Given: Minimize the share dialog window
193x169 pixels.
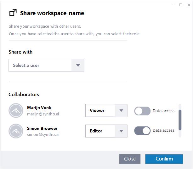Looking at the screenshot, I should pos(173,5).
